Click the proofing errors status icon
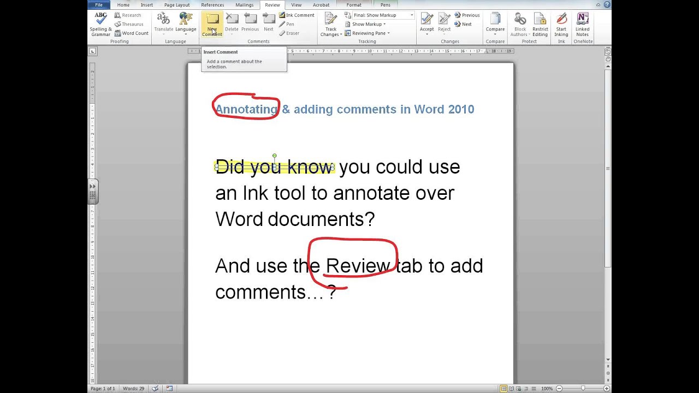The width and height of the screenshot is (699, 393). pos(156,389)
